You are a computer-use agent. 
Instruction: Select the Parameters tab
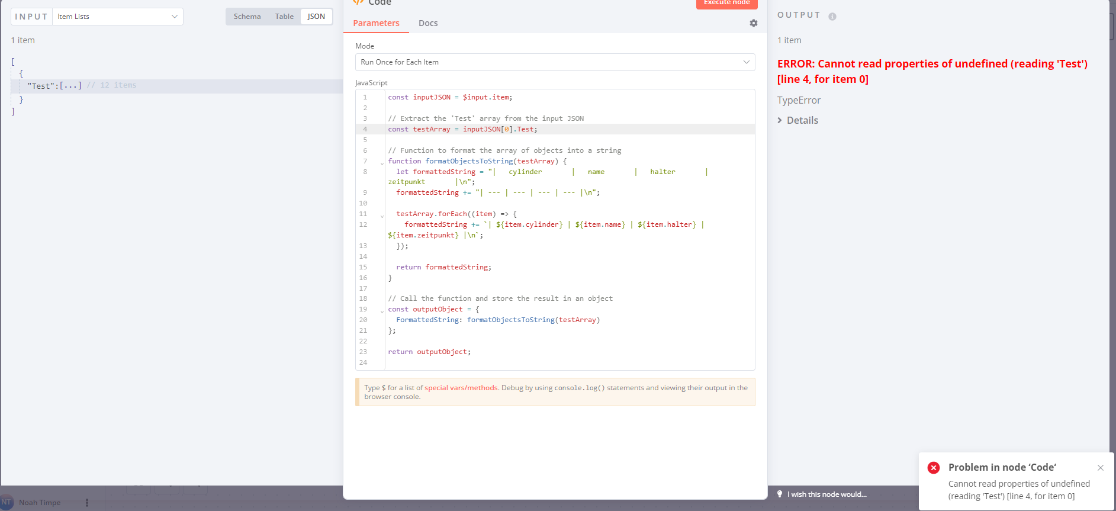point(376,23)
